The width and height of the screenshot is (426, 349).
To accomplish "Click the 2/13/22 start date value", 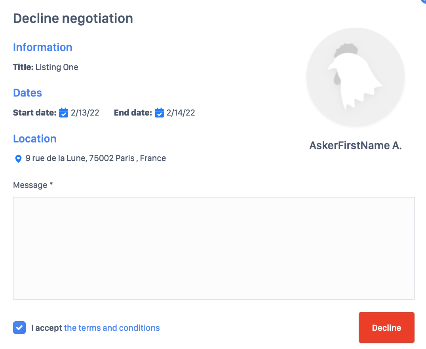I will 85,113.
